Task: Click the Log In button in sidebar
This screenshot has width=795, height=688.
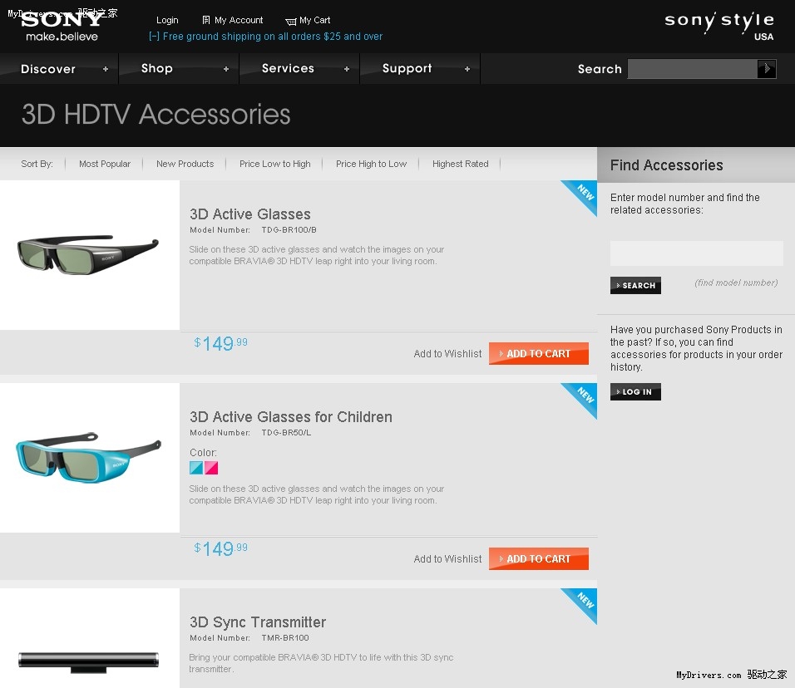Action: click(x=635, y=391)
